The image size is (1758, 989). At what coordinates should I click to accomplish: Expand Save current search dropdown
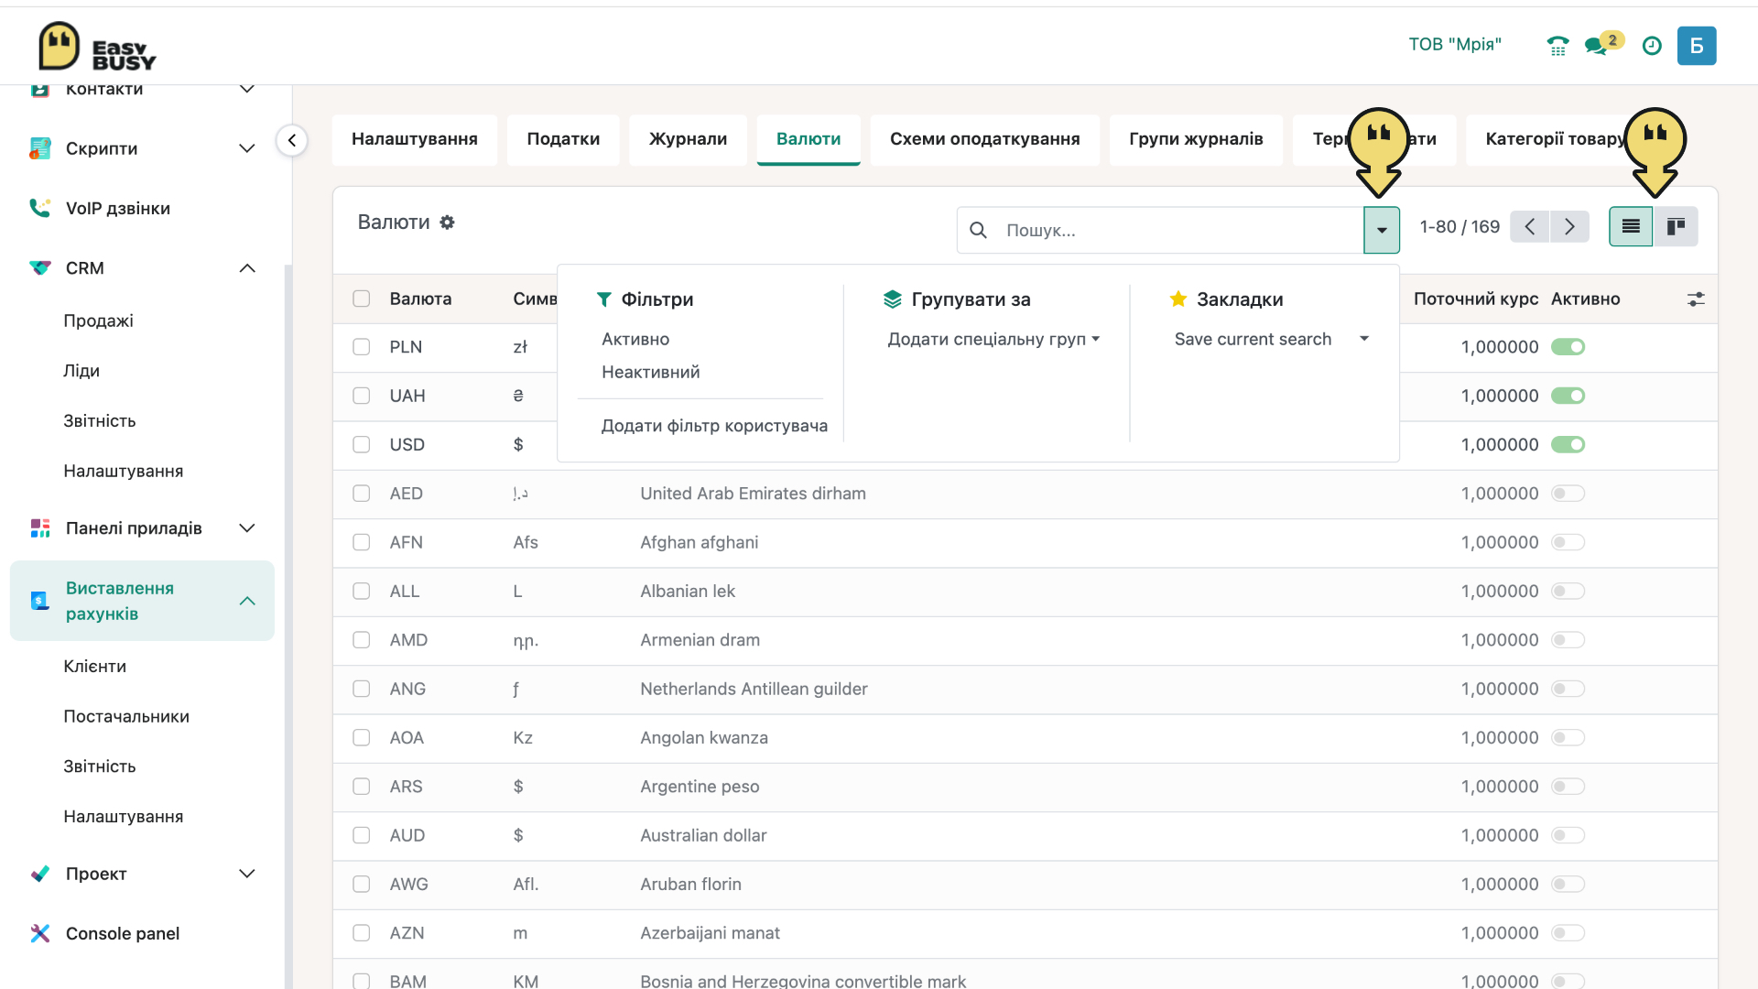click(x=1272, y=339)
